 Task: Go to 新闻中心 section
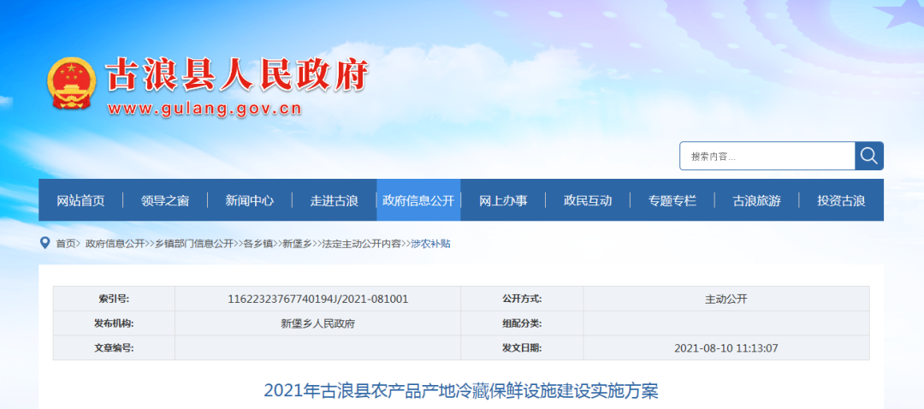[x=249, y=200]
